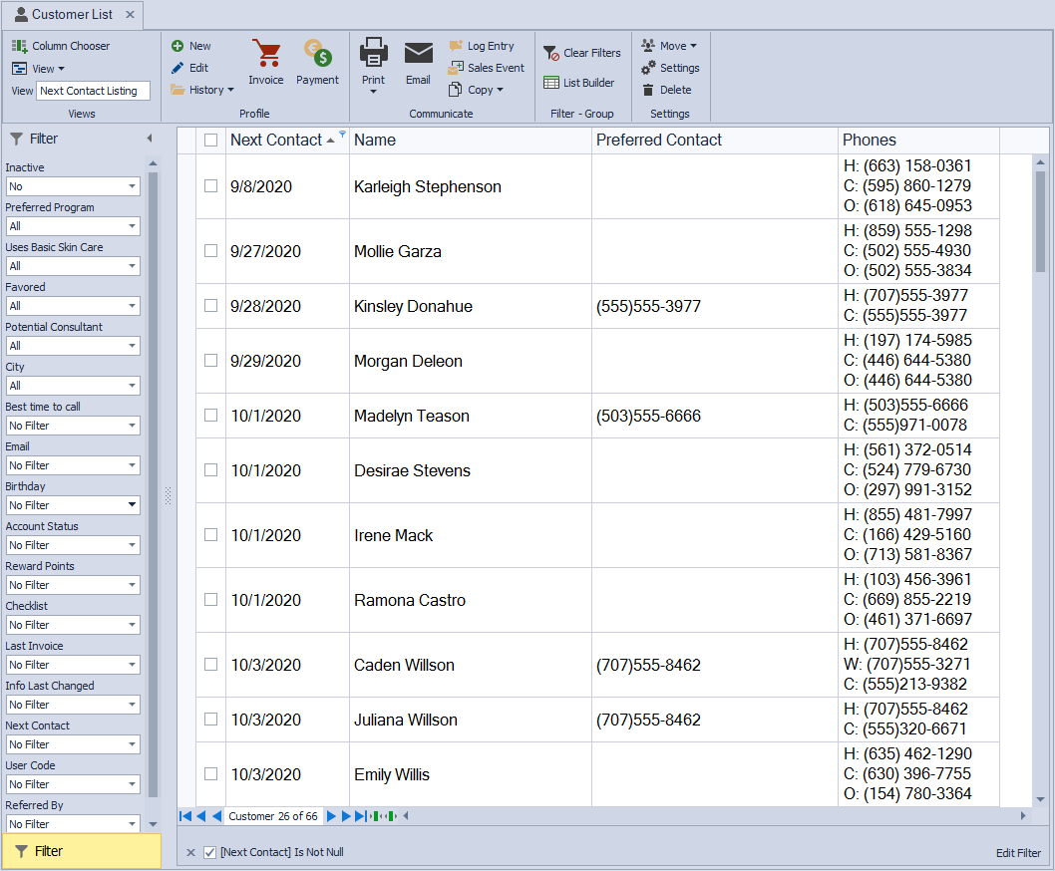Click the Filter panel vertical scrollbar
The width and height of the screenshot is (1055, 871).
[x=153, y=484]
